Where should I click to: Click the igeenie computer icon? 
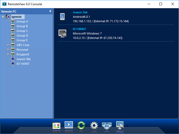[8, 17]
